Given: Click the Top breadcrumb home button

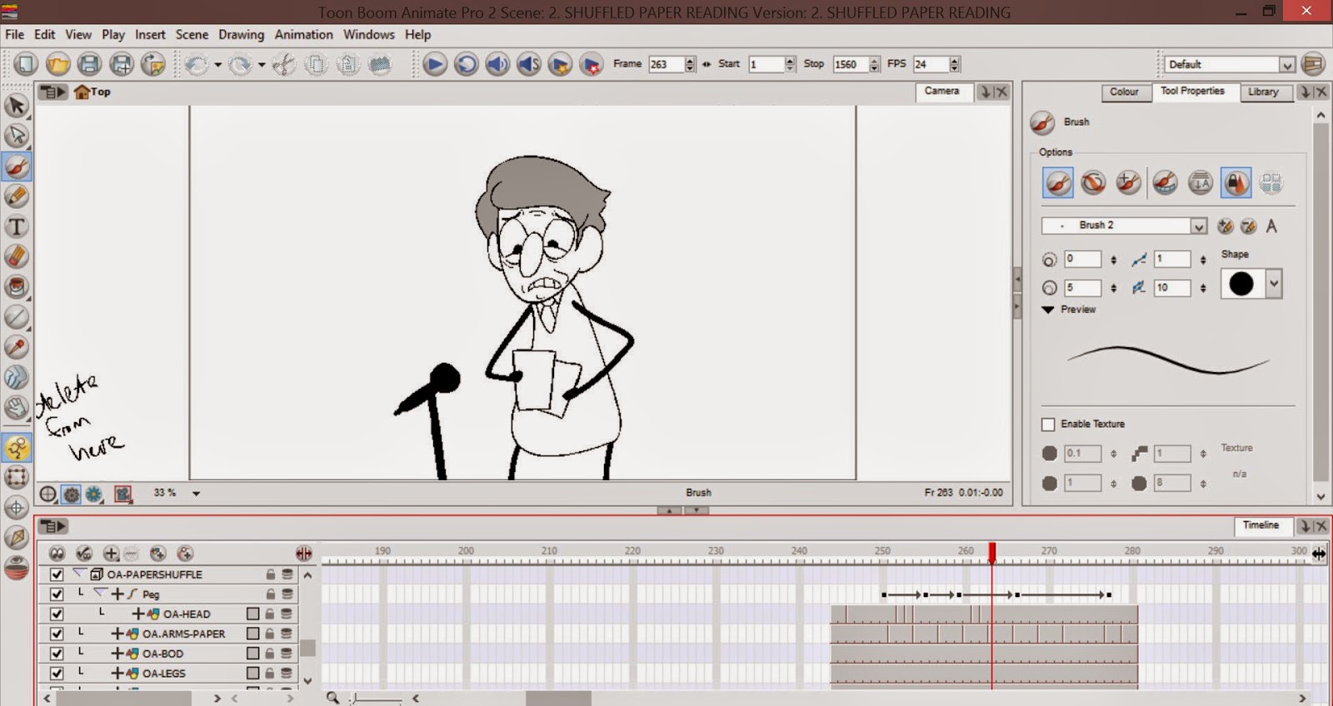Looking at the screenshot, I should [92, 92].
